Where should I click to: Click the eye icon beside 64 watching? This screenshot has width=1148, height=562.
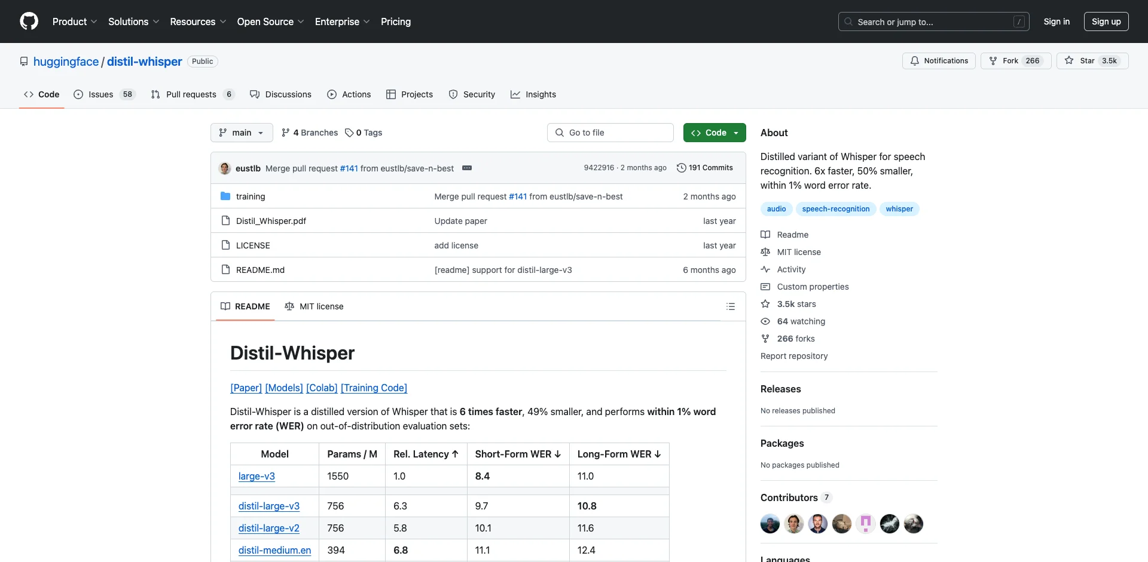coord(765,321)
